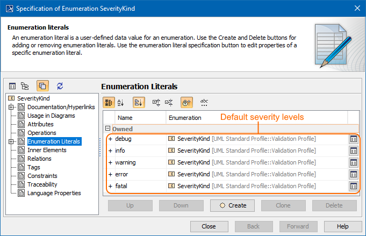Click the Close button at the bottom
Screen dimensions: 366x236
(x=209, y=226)
